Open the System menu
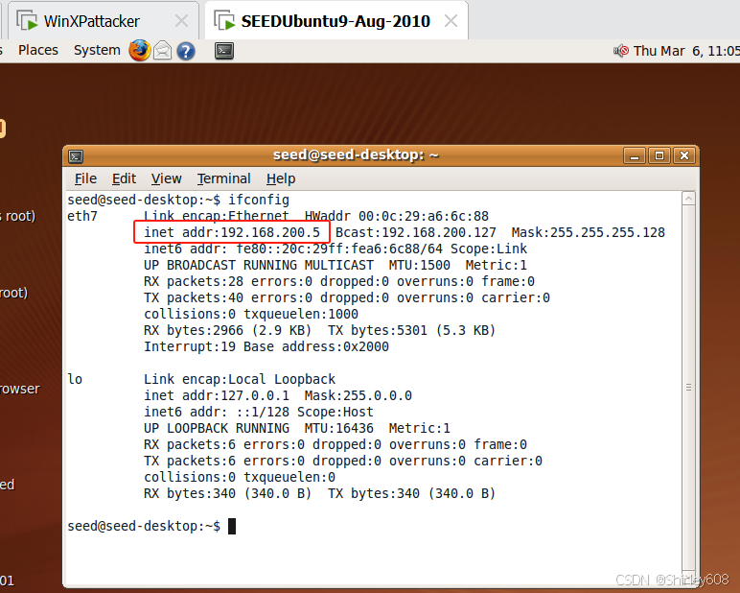Screen dimensions: 740x593 pos(97,50)
